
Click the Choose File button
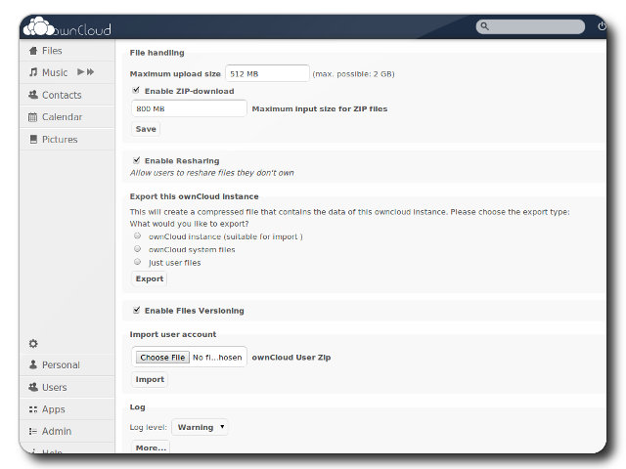162,358
